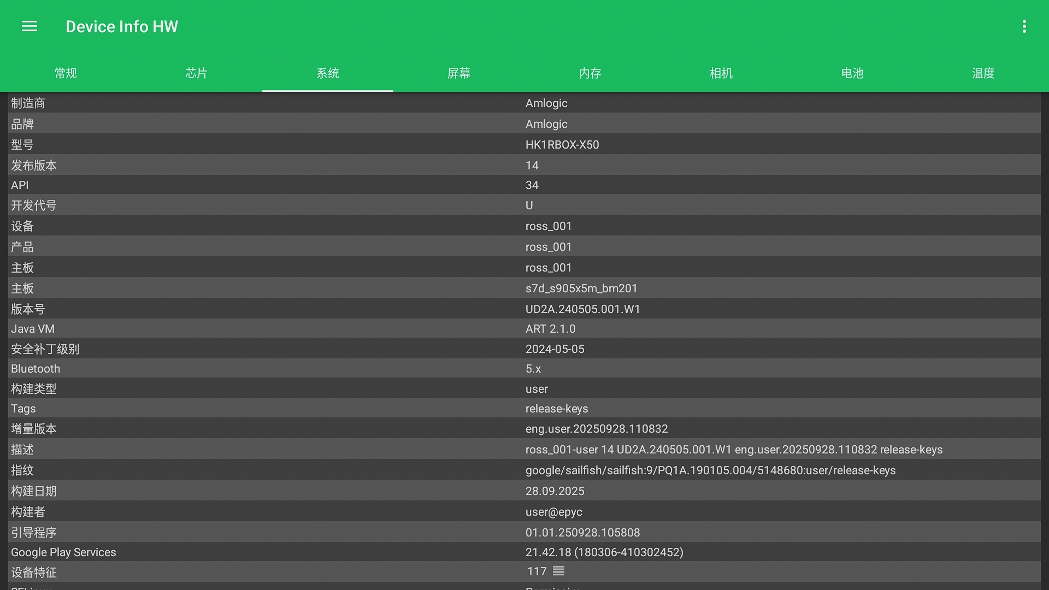
Task: Switch to the 电池 tab
Action: [852, 73]
